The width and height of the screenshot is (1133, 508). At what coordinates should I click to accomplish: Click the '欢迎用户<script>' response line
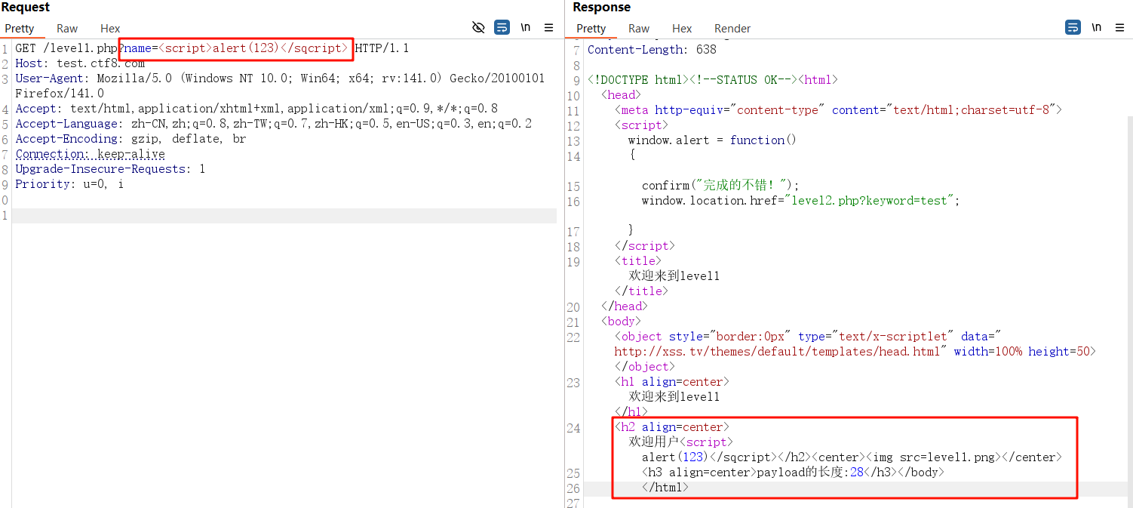point(680,442)
